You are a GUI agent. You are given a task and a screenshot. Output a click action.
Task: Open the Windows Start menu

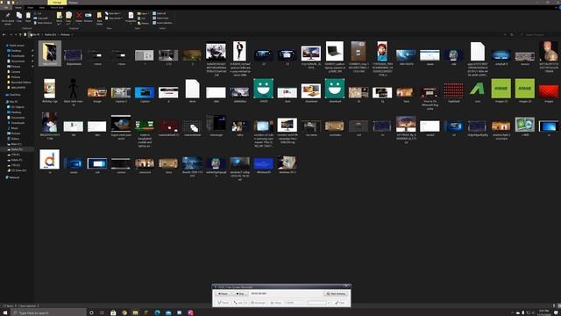(5, 312)
